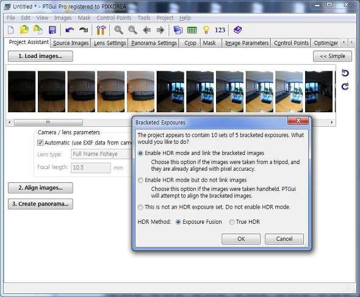
Task: Open the Lens type dropdown
Action: tap(101, 154)
